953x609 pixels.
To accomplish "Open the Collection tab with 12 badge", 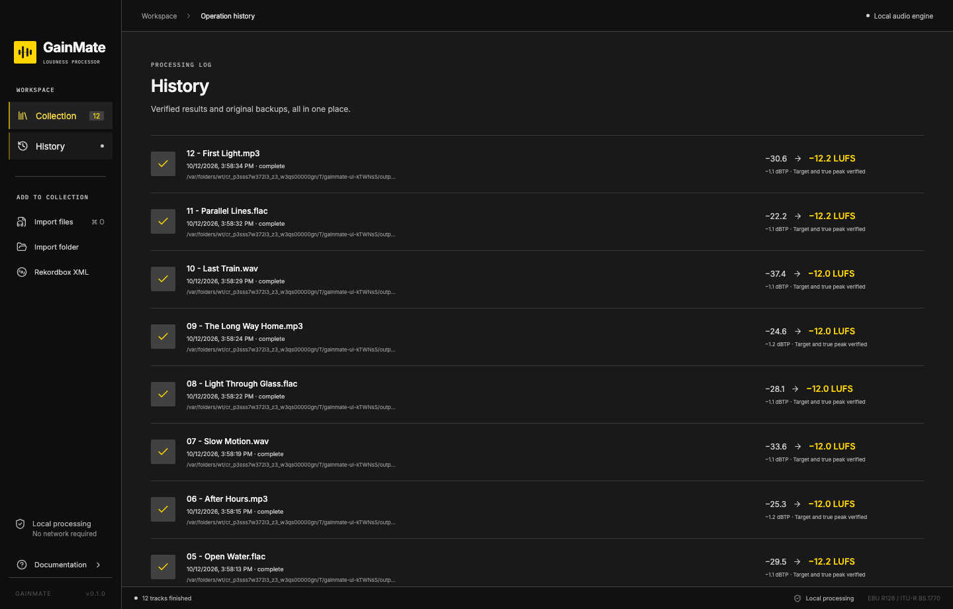I will point(61,116).
